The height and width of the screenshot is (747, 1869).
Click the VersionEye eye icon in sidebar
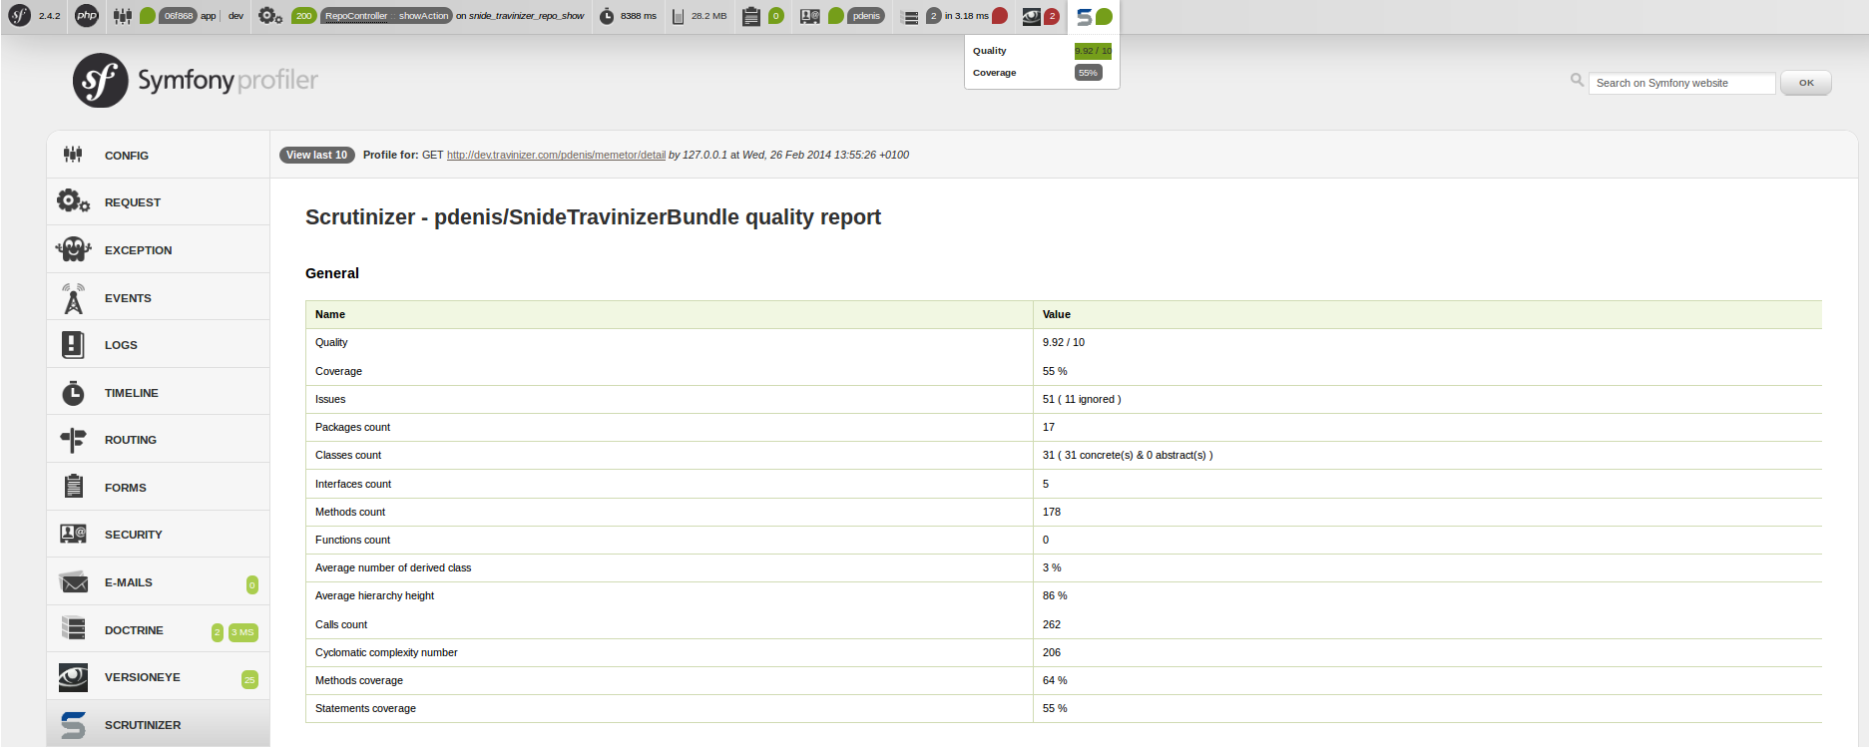pos(73,677)
